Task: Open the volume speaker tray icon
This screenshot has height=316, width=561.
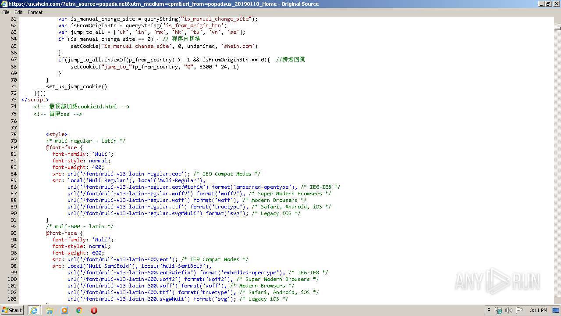Action: (x=508, y=310)
